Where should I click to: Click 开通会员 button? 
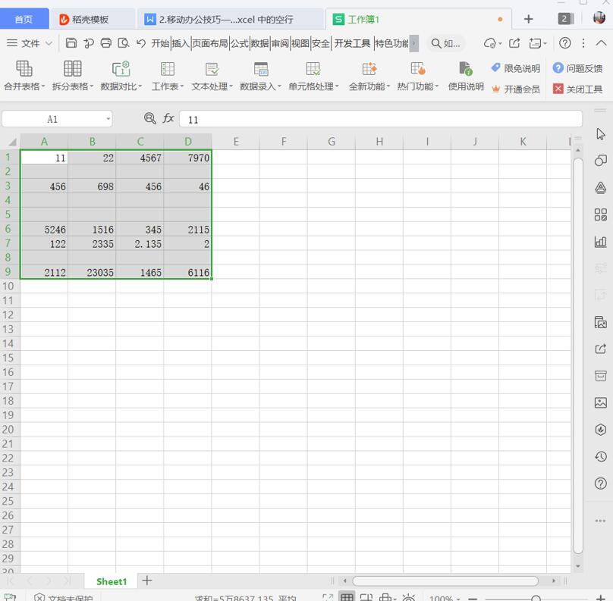(516, 89)
